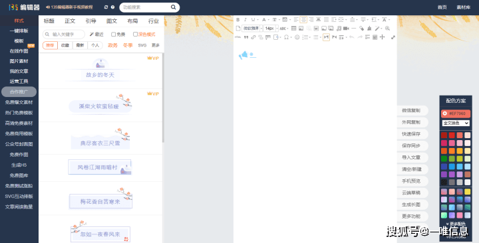The image size is (479, 243).
Task: Toggle bold text formatting
Action: click(238, 20)
